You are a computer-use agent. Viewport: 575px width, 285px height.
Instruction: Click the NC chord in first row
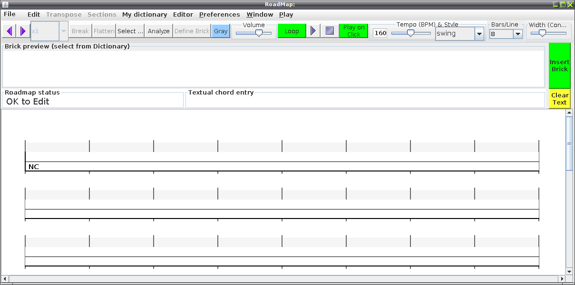(34, 167)
